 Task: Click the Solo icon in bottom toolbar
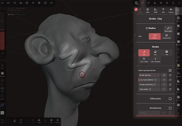21,121
